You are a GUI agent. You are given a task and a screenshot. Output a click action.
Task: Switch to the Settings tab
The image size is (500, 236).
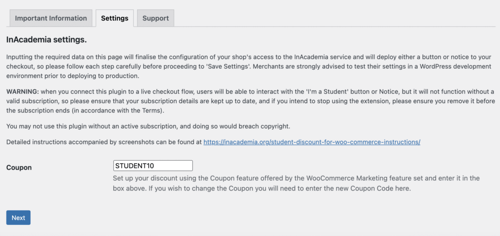tap(114, 18)
